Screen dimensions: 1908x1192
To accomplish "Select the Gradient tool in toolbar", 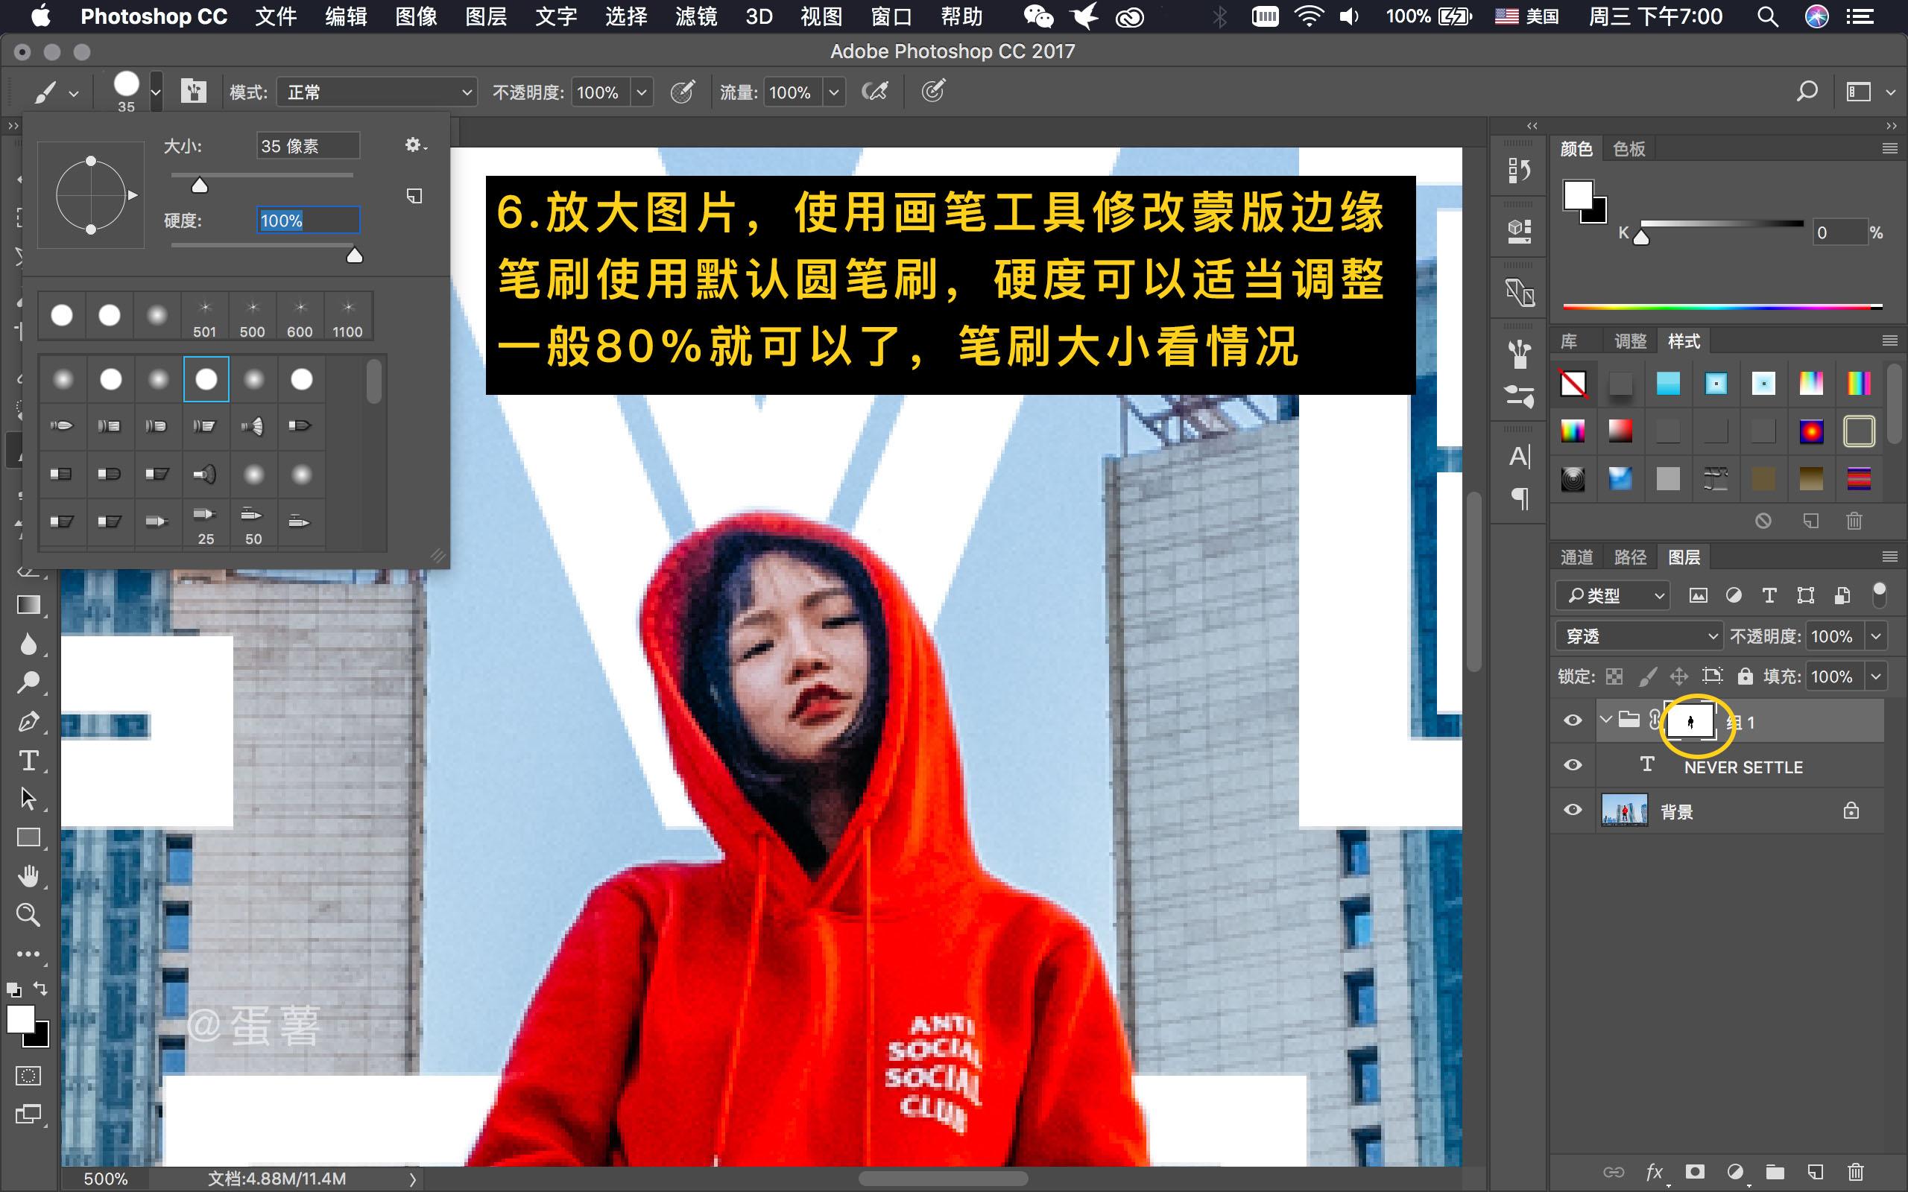I will point(29,605).
